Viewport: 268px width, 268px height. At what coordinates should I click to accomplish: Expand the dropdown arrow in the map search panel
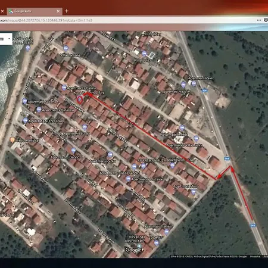pyautogui.click(x=9, y=39)
